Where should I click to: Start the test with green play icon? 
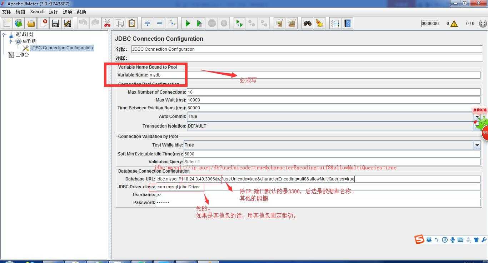[x=187, y=23]
